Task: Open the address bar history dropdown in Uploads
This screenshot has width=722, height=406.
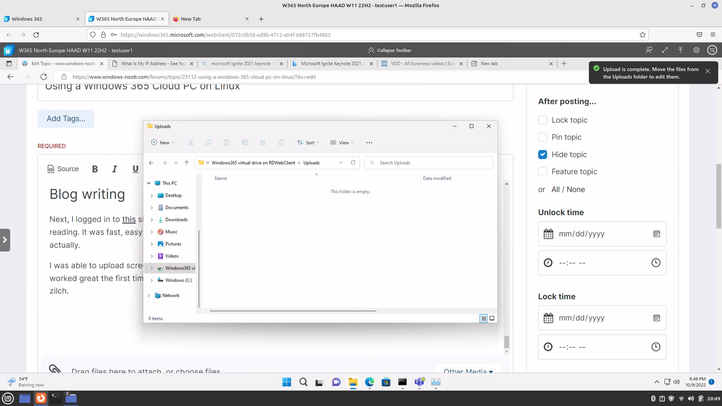Action: click(341, 163)
